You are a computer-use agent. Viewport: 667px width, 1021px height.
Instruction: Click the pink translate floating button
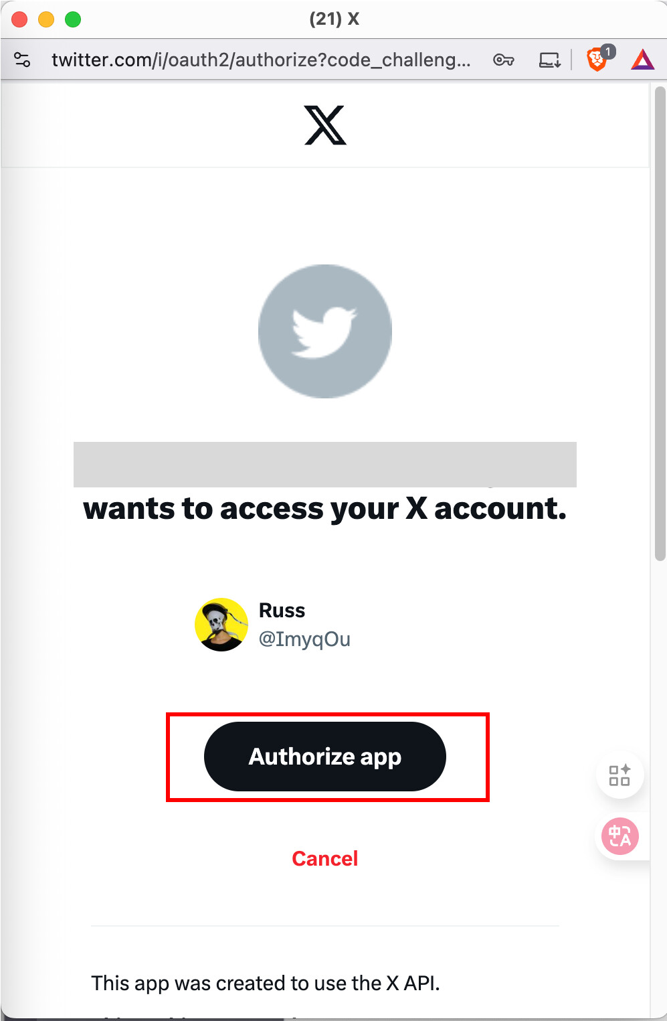click(x=620, y=836)
